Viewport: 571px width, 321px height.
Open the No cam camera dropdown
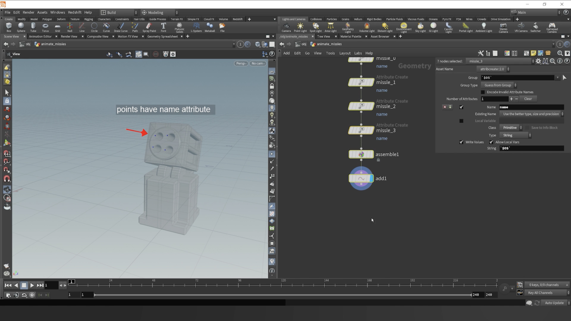(258, 63)
